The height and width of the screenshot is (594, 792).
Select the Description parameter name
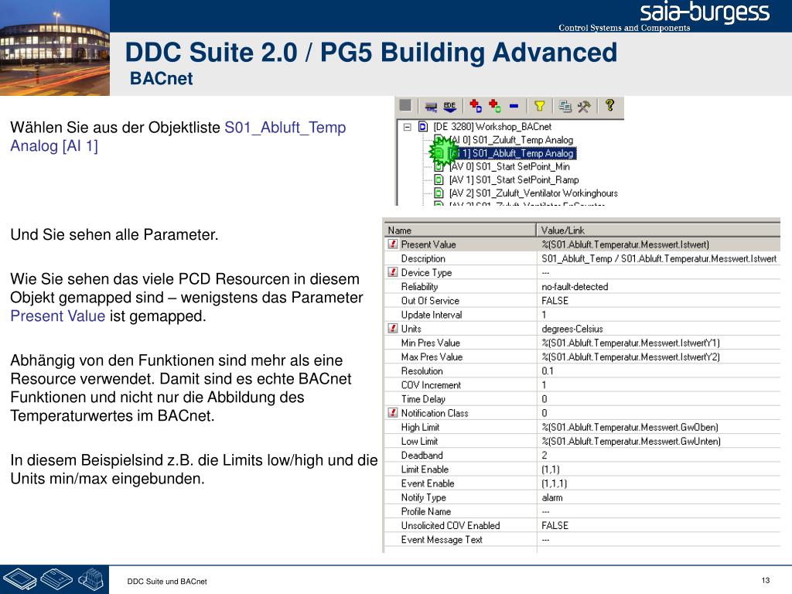point(423,258)
